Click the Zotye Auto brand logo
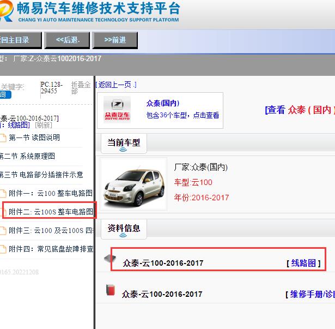Viewport: 335px width, 329px height. coord(117,110)
